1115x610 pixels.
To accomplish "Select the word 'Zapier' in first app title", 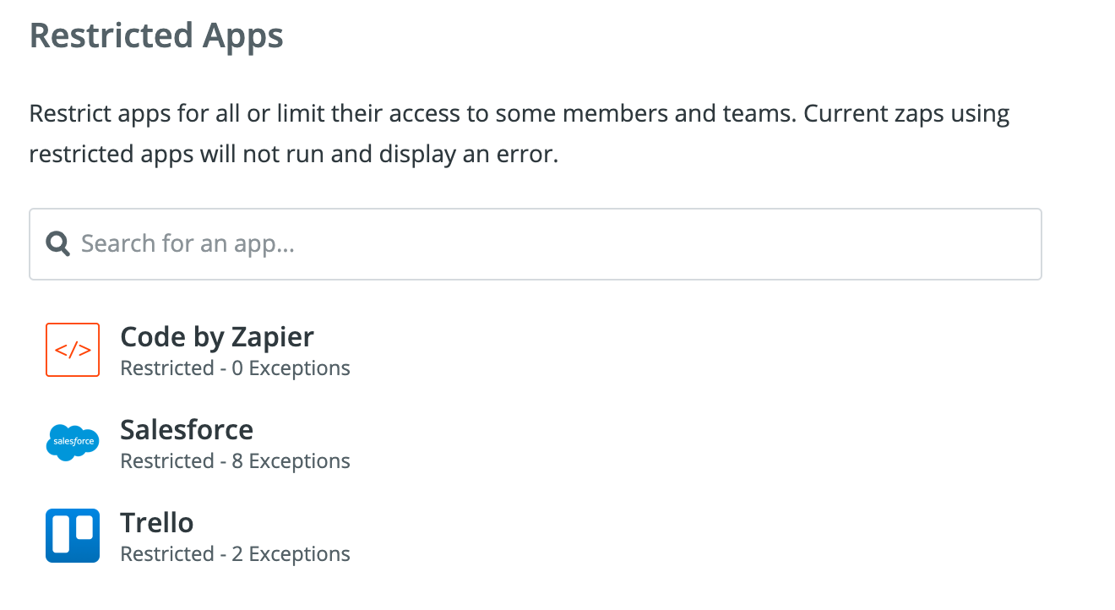I will click(275, 338).
